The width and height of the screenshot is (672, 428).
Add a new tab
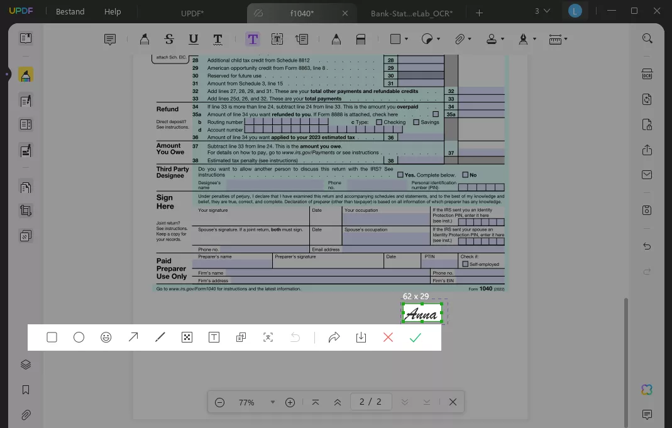(479, 13)
